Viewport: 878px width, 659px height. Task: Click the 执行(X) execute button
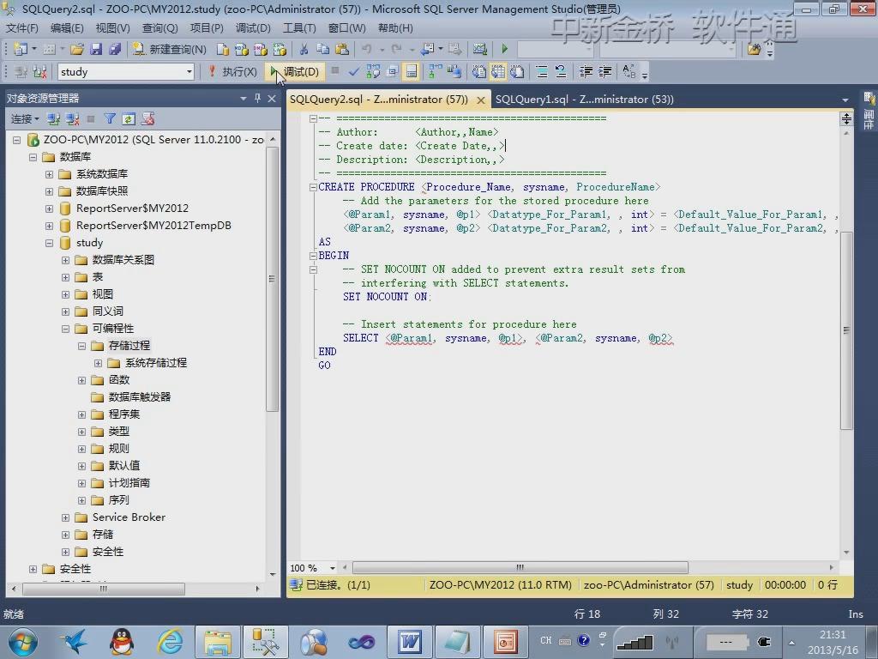(232, 72)
